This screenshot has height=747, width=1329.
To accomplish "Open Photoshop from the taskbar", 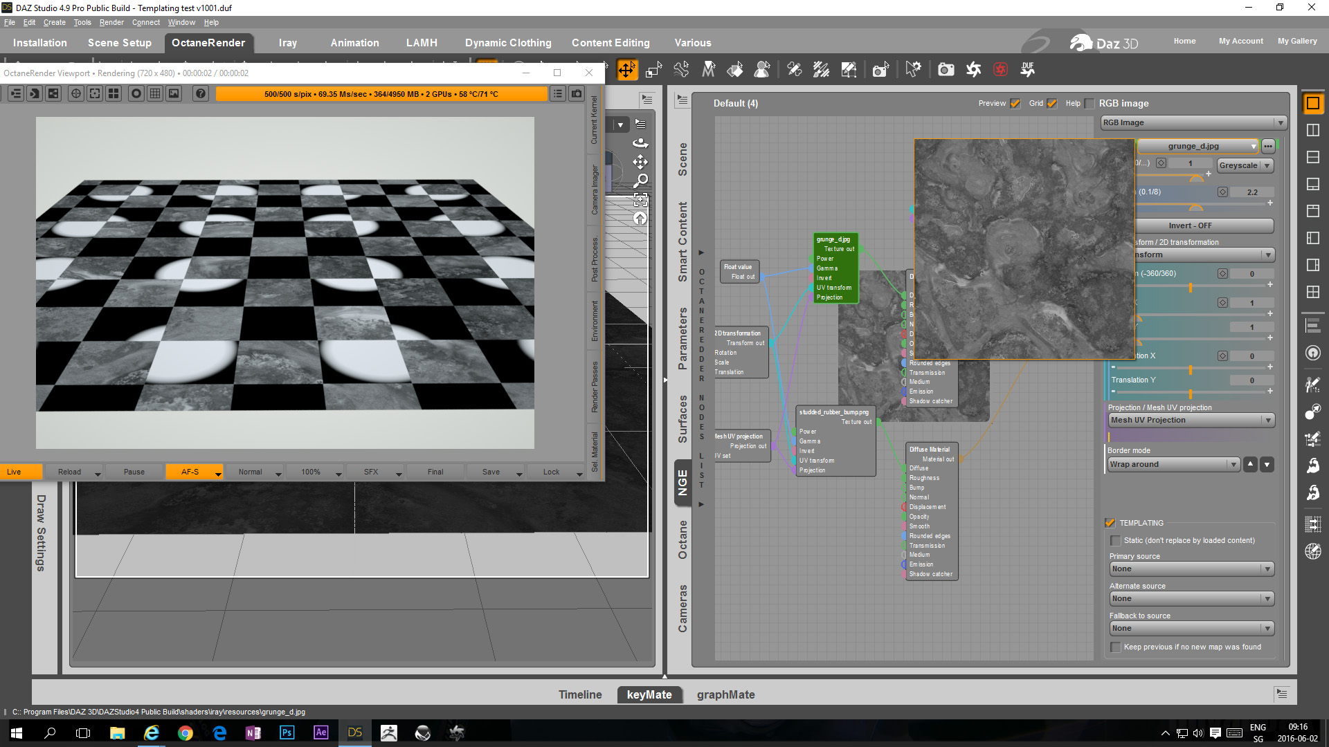I will pyautogui.click(x=287, y=732).
